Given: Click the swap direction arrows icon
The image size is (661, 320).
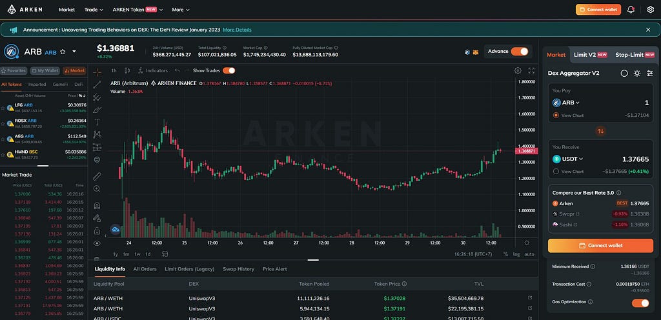Looking at the screenshot, I should pos(601,131).
